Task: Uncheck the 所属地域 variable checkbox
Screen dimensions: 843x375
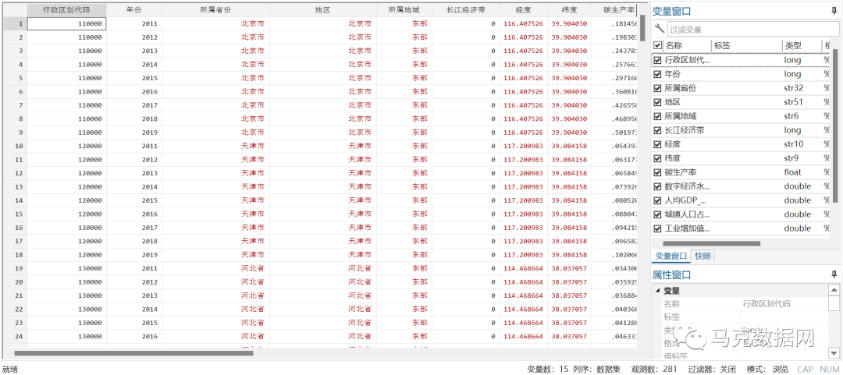Action: 657,116
